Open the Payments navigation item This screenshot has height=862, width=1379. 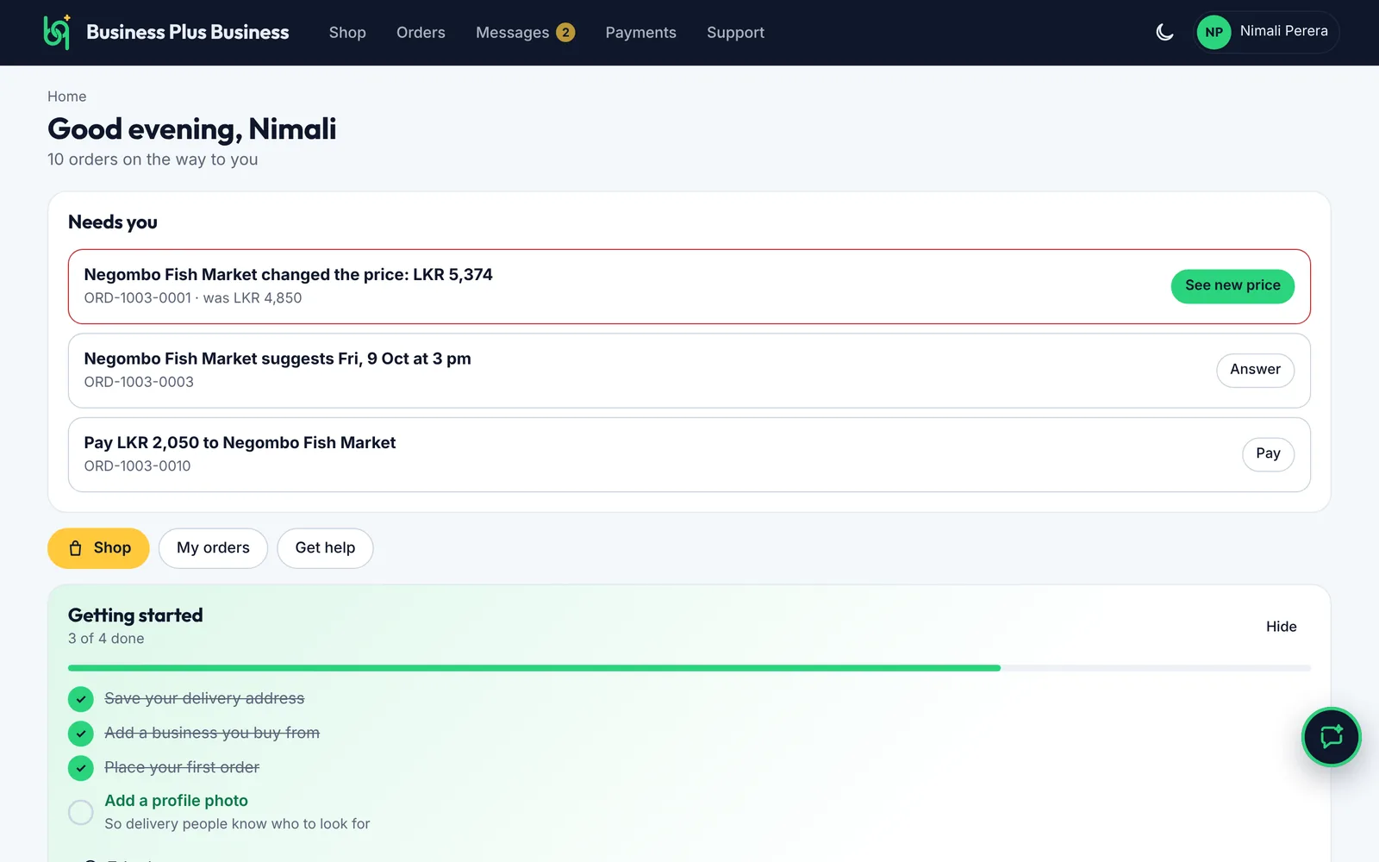coord(640,33)
